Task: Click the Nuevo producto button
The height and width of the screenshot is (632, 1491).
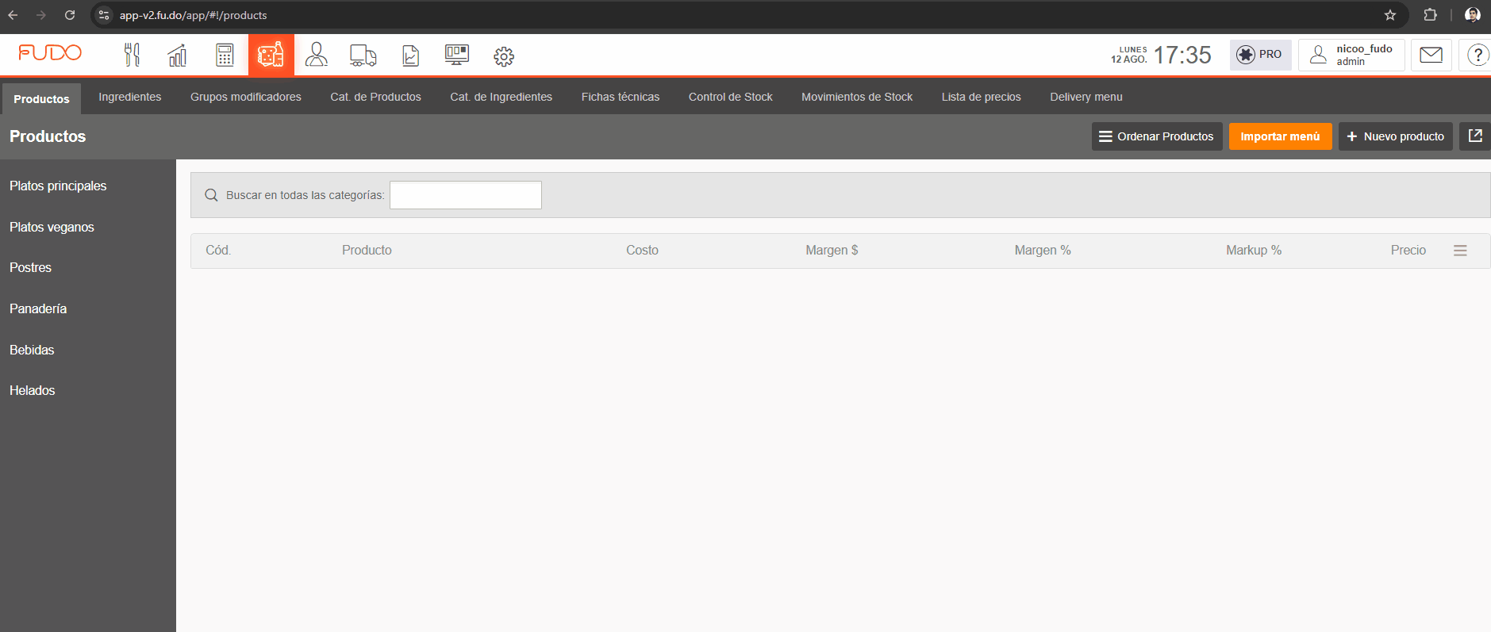Action: point(1396,136)
